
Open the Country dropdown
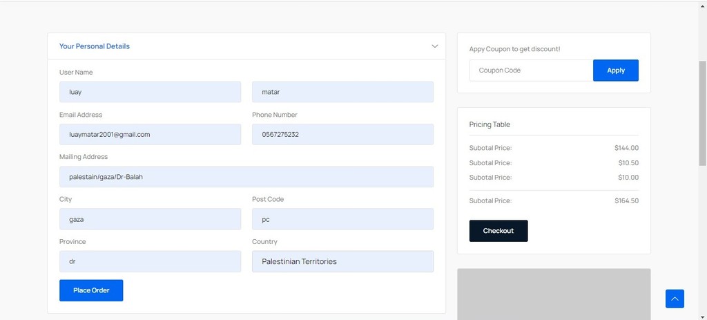pos(342,261)
